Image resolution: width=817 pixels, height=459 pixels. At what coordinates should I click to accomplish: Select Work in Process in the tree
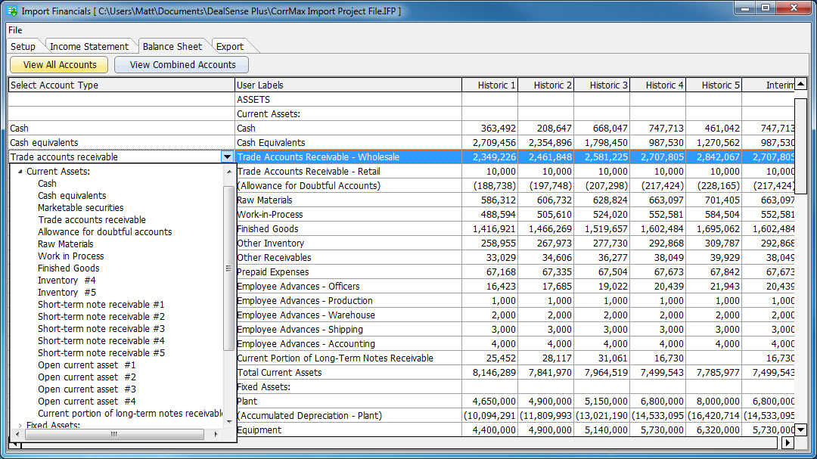[x=70, y=256]
